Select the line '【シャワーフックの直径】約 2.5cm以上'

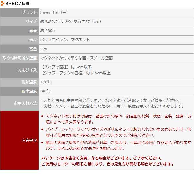[x=75, y=73]
